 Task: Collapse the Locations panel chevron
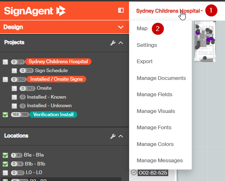pyautogui.click(x=121, y=136)
